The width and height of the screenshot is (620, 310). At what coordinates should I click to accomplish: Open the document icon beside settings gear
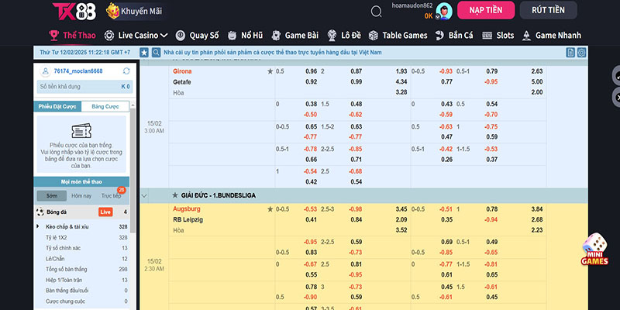click(x=570, y=52)
